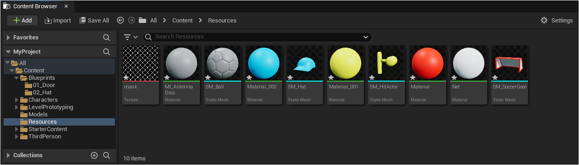Image resolution: width=579 pixels, height=165 pixels.
Task: Open the Import dialog
Action: [x=58, y=20]
